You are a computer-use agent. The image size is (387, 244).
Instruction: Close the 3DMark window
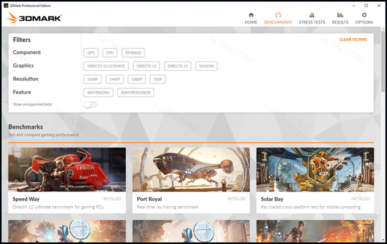379,5
